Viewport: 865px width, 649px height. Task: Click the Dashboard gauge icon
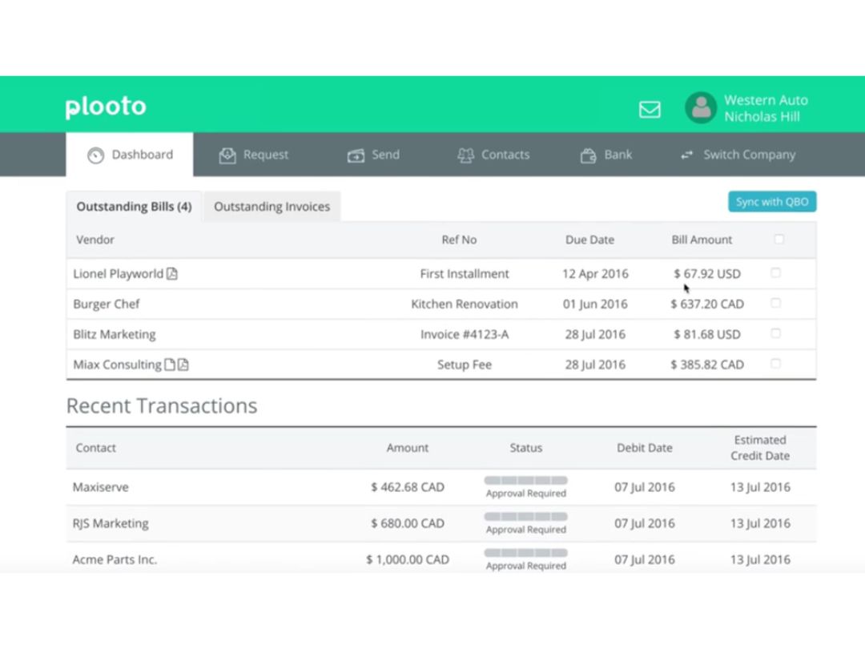click(x=95, y=155)
